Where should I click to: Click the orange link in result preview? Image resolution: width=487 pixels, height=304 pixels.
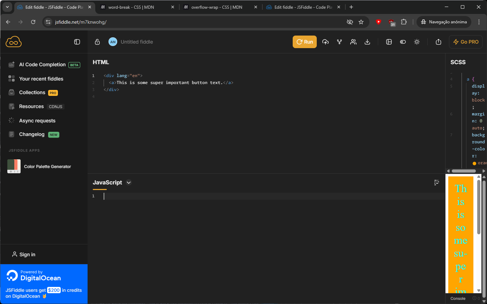(x=460, y=234)
